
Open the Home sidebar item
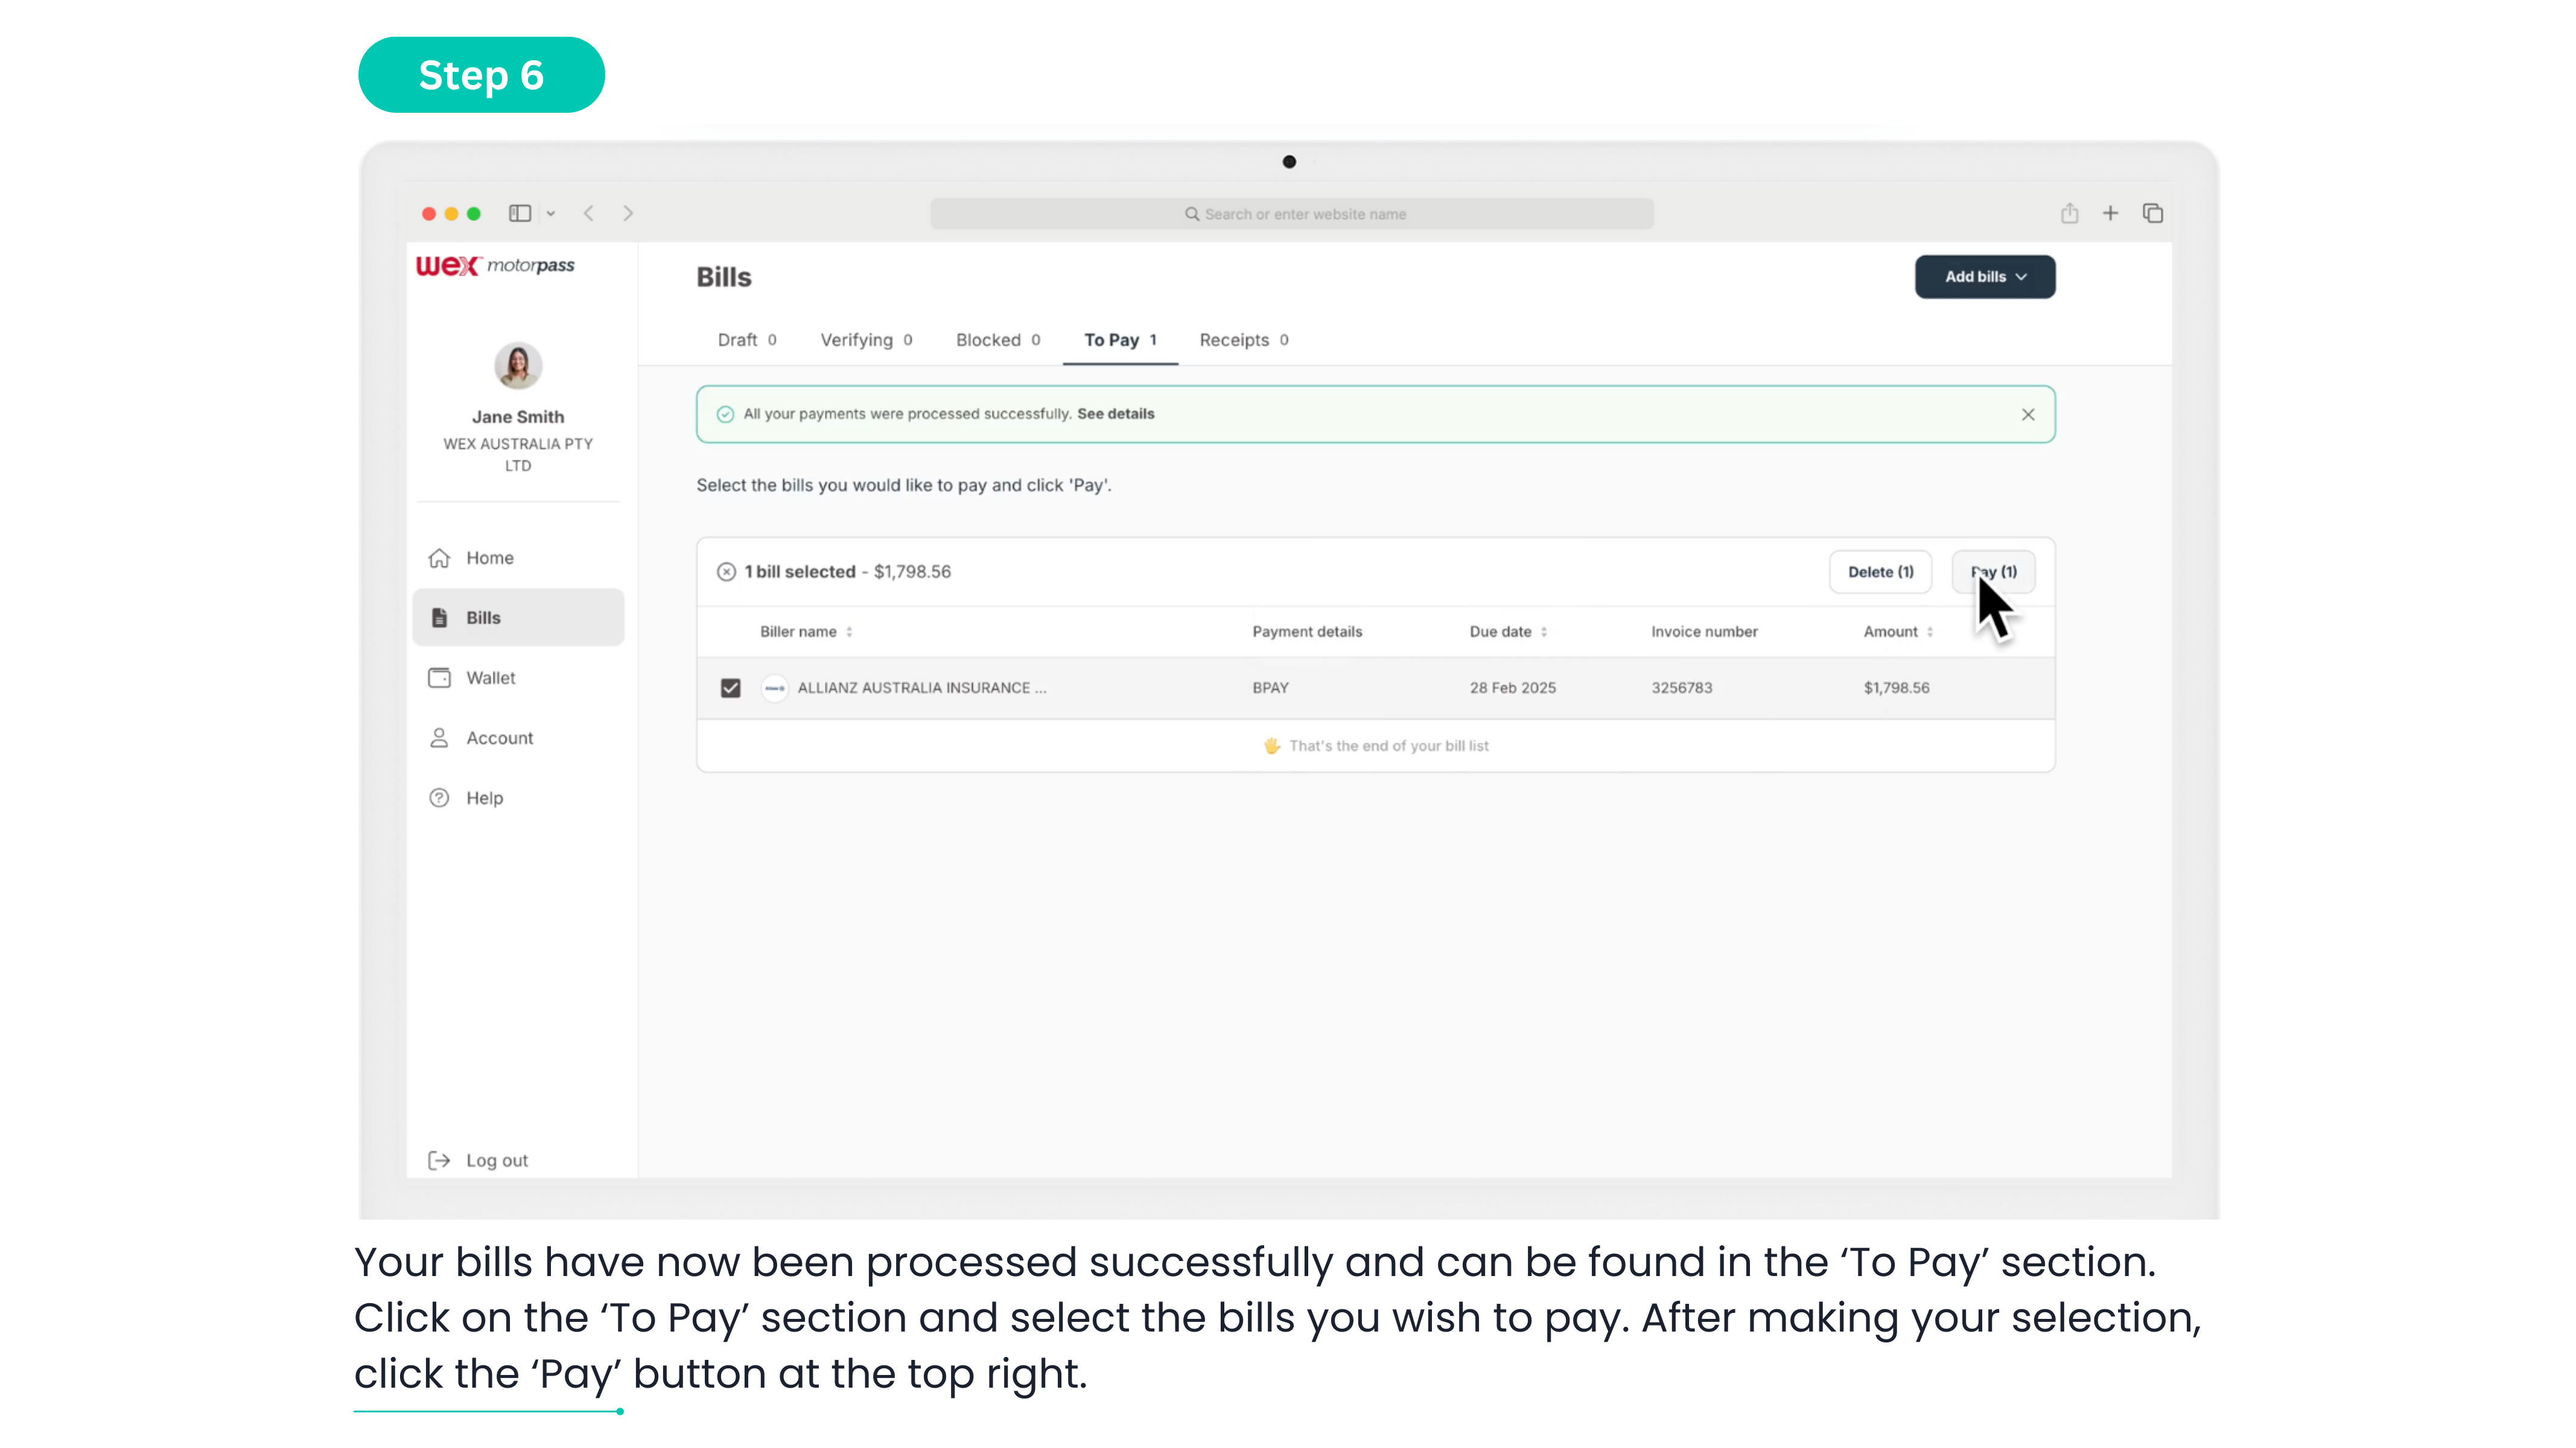pyautogui.click(x=489, y=558)
